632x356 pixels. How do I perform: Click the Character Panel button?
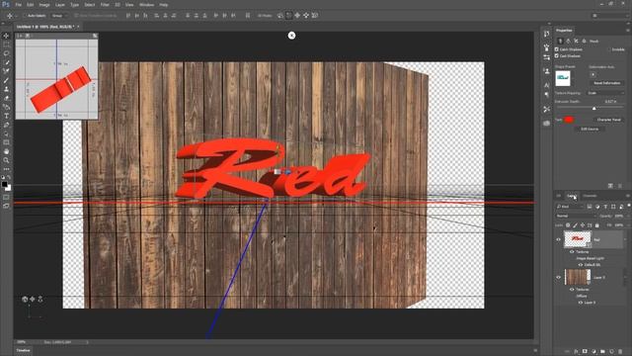[x=608, y=120]
